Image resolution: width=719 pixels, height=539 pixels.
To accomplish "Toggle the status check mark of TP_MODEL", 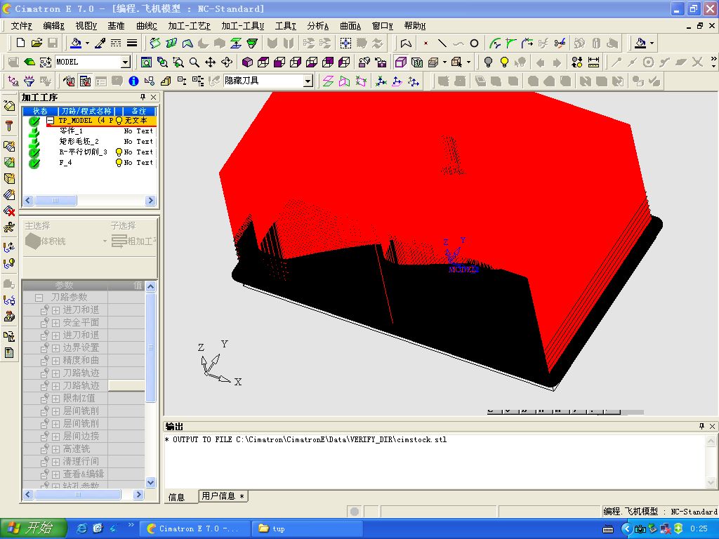I will click(34, 121).
